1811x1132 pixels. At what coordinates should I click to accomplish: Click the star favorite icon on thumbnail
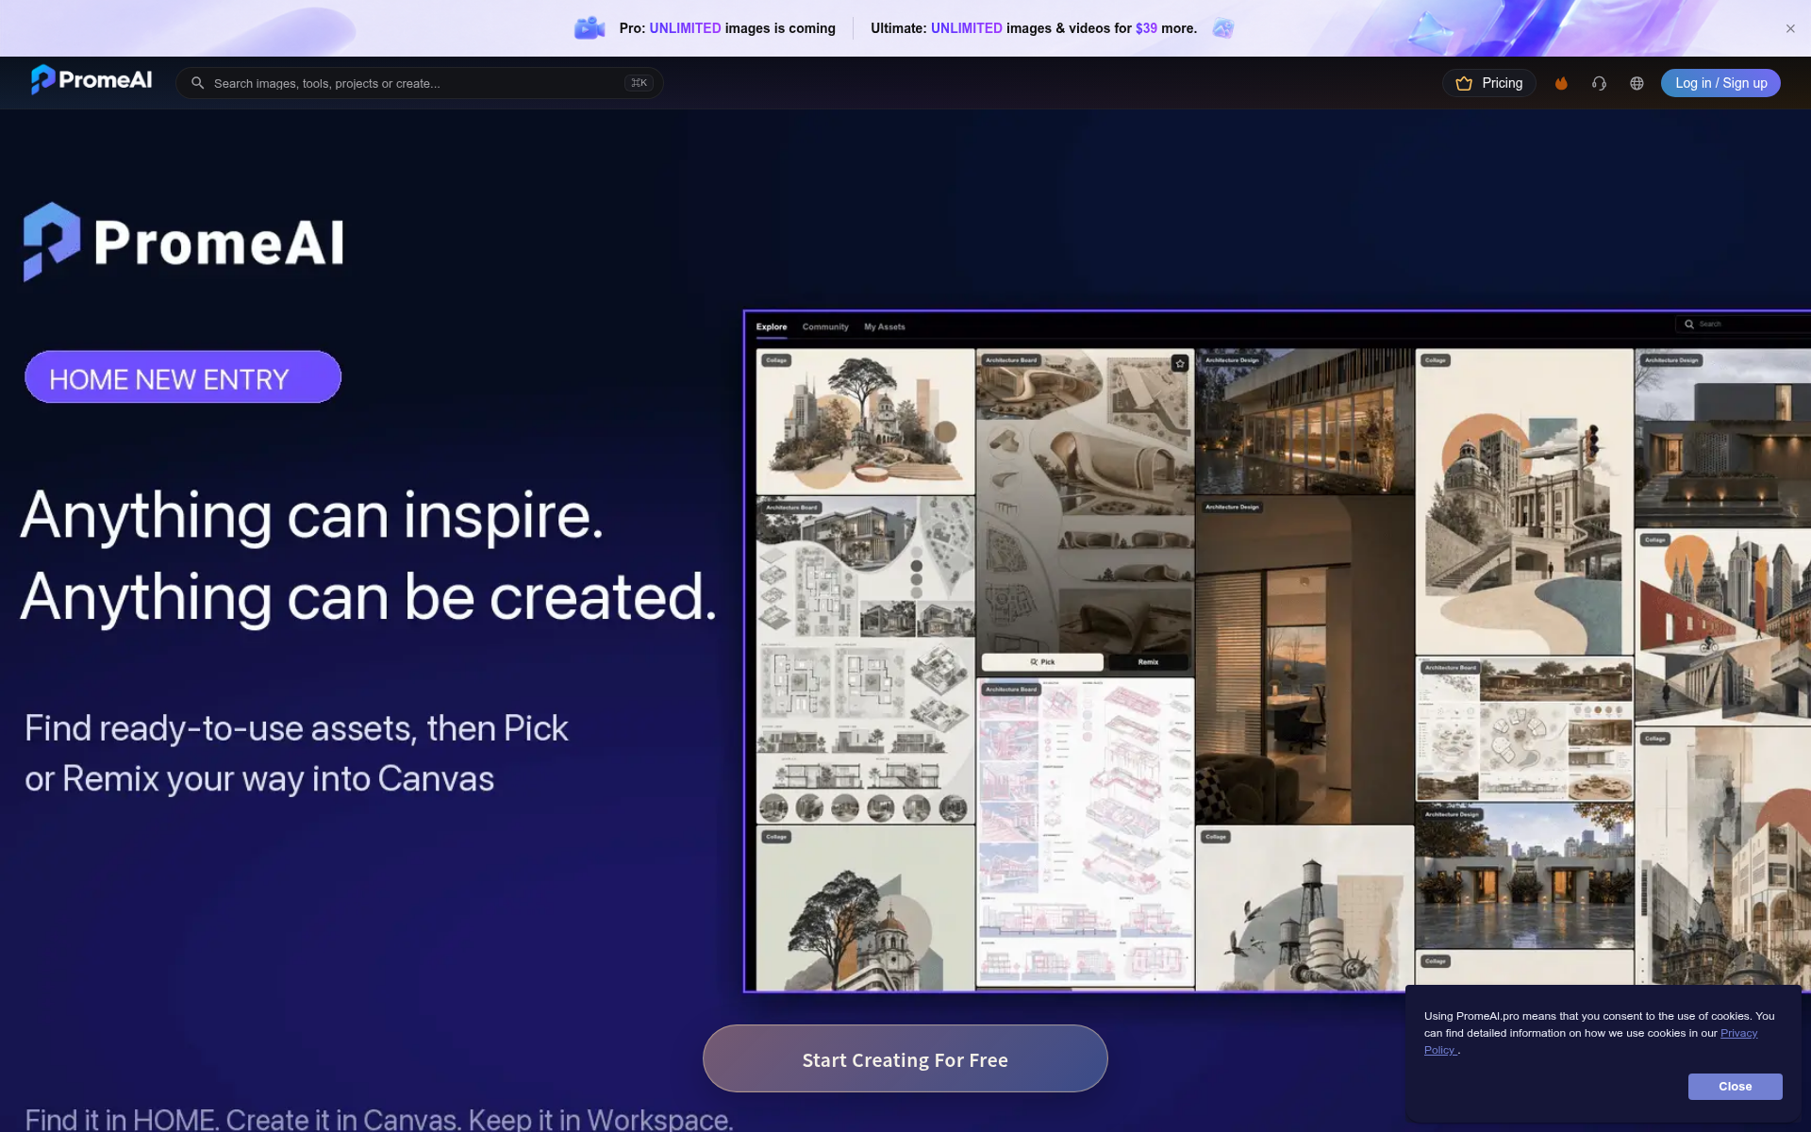coord(1179,363)
